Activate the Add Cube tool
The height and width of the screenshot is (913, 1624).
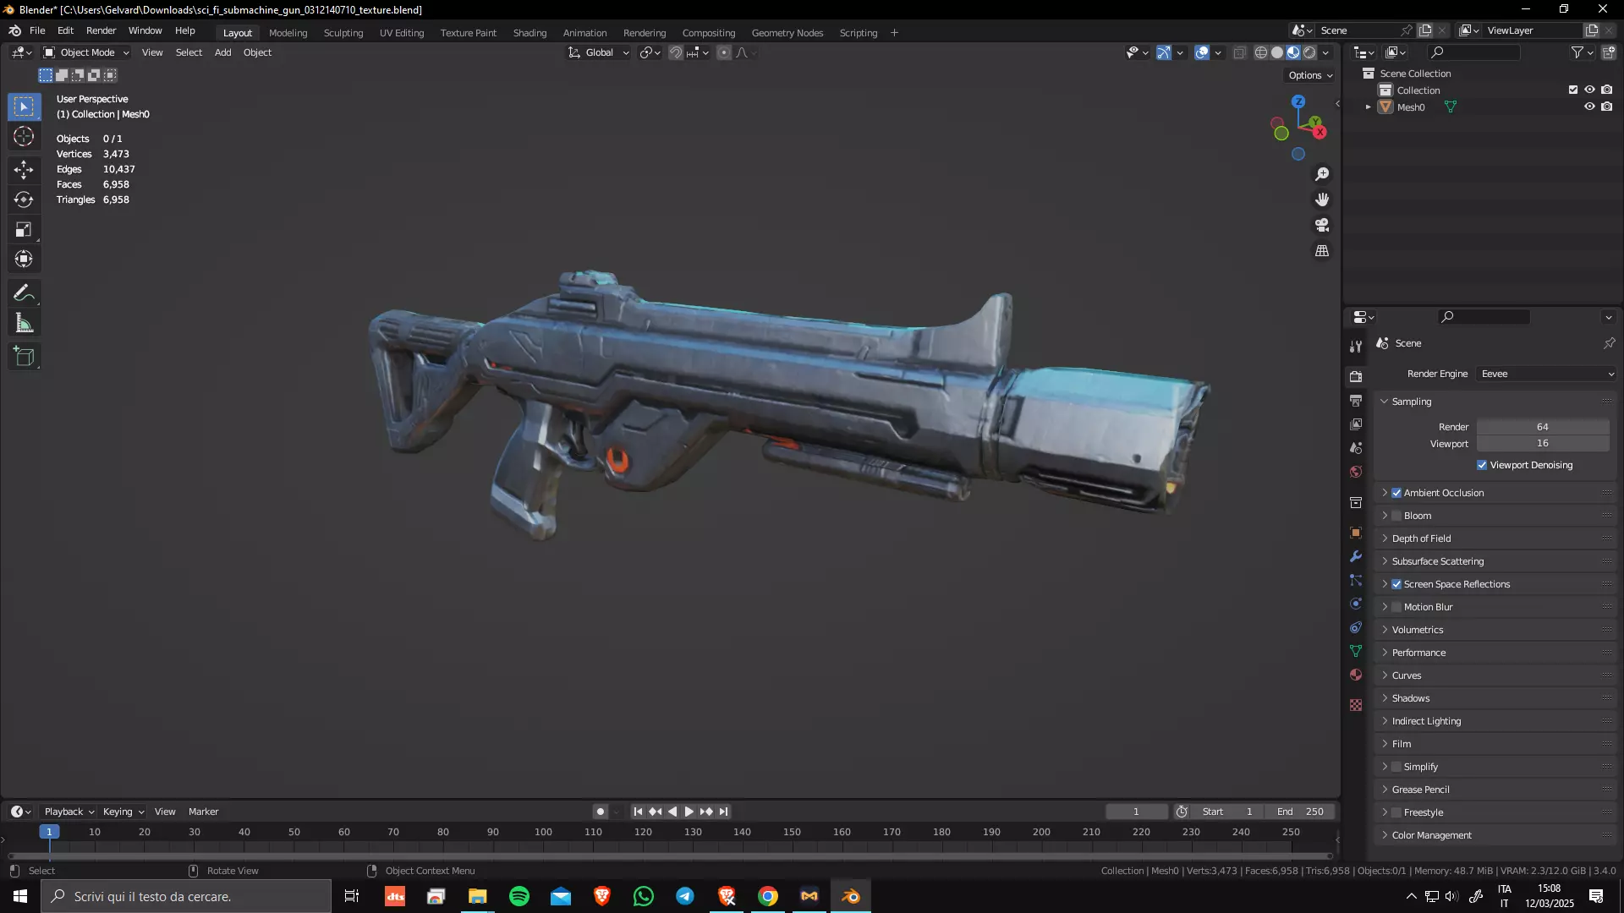pos(24,356)
